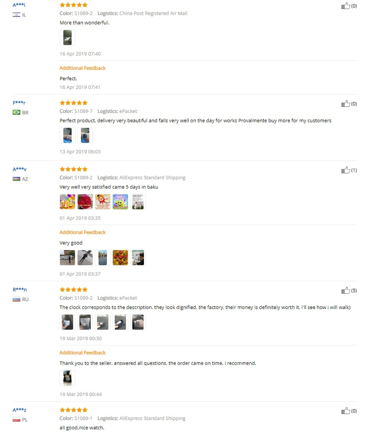Open the last photo in R***n's review row
Viewport: 370px width, 432px height.
point(138,322)
